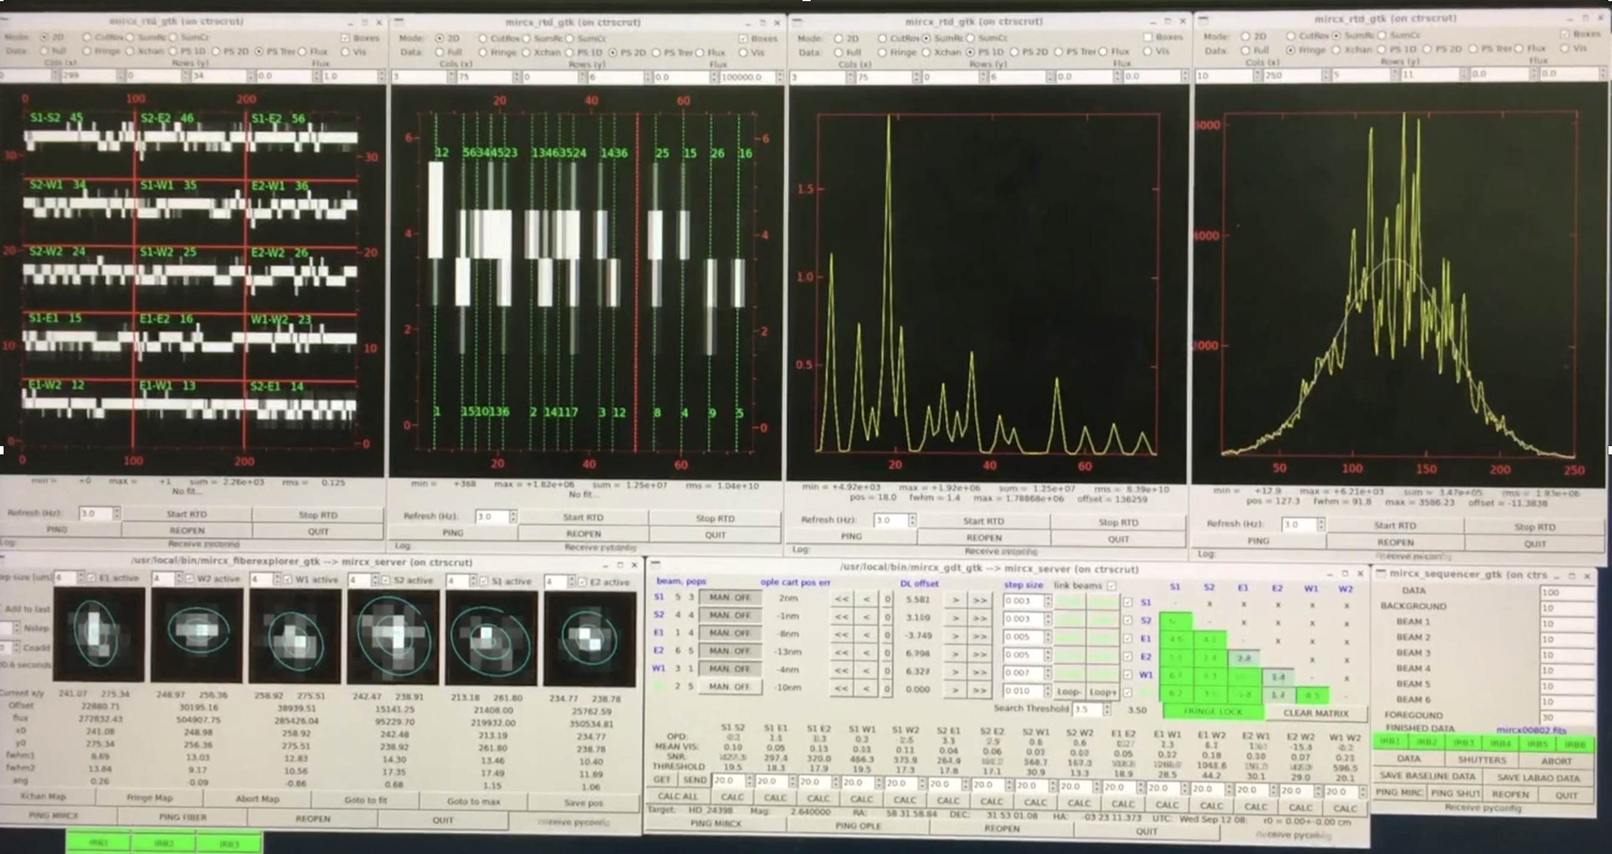Click Start RTD in the PS 1D spectrum window
The width and height of the screenshot is (1612, 854).
pyautogui.click(x=983, y=521)
